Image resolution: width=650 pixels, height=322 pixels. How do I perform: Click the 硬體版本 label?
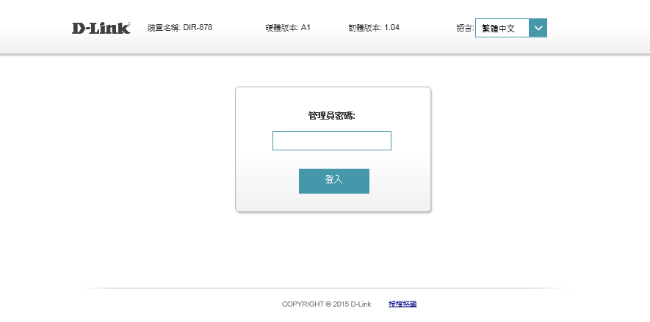tap(282, 28)
